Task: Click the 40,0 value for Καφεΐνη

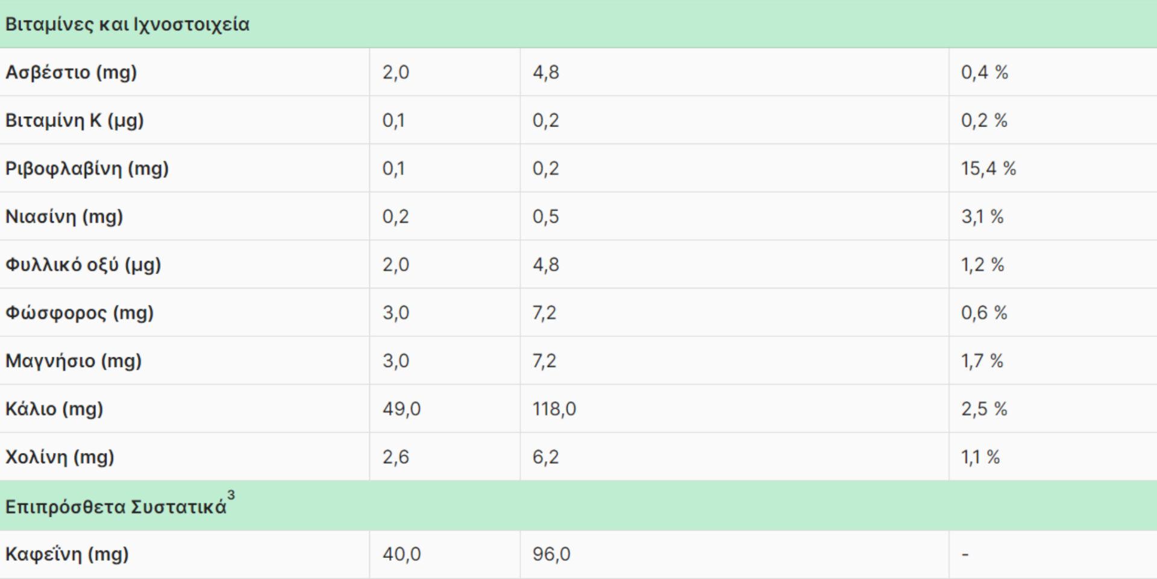Action: (x=401, y=554)
